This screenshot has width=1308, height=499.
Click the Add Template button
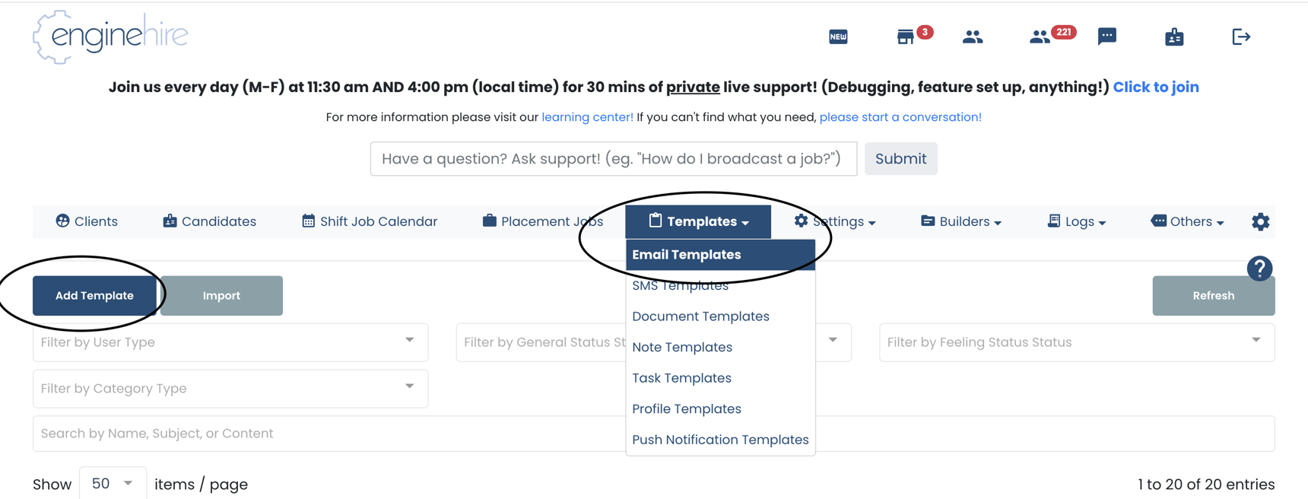(92, 295)
